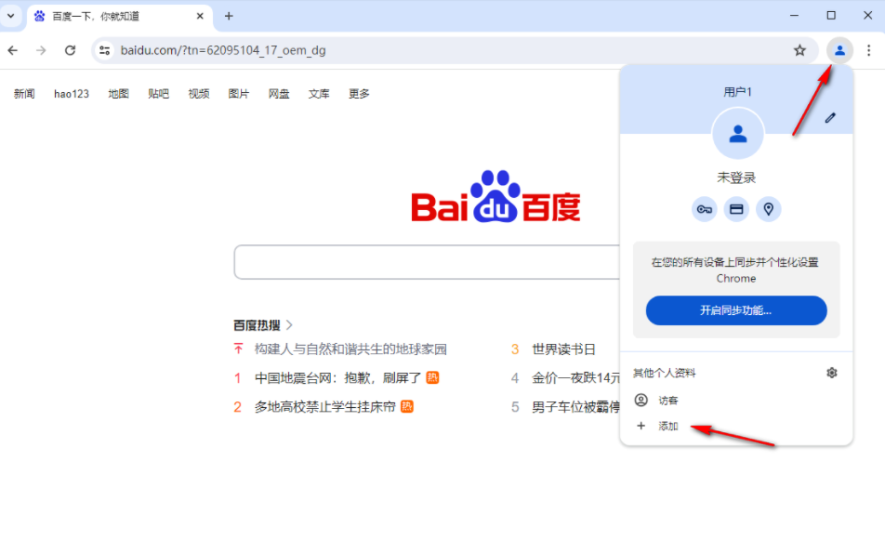Image resolution: width=885 pixels, height=553 pixels.
Task: Select 地图 in Baidu's navigation
Action: pyautogui.click(x=118, y=93)
